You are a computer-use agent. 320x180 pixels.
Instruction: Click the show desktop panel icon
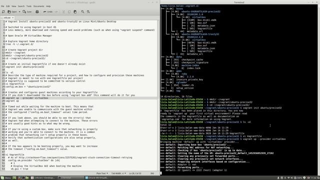point(14,178)
